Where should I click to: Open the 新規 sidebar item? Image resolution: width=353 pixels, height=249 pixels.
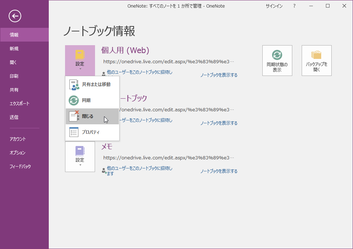(24, 48)
